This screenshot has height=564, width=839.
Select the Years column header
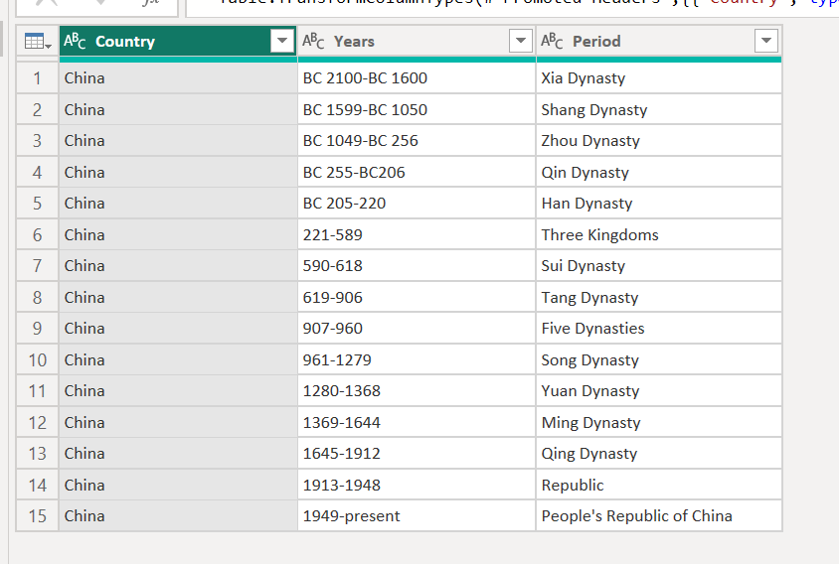pyautogui.click(x=417, y=41)
